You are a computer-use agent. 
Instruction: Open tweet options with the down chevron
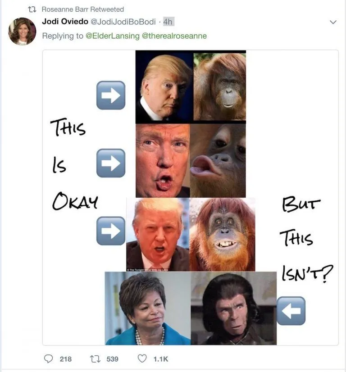[x=332, y=21]
